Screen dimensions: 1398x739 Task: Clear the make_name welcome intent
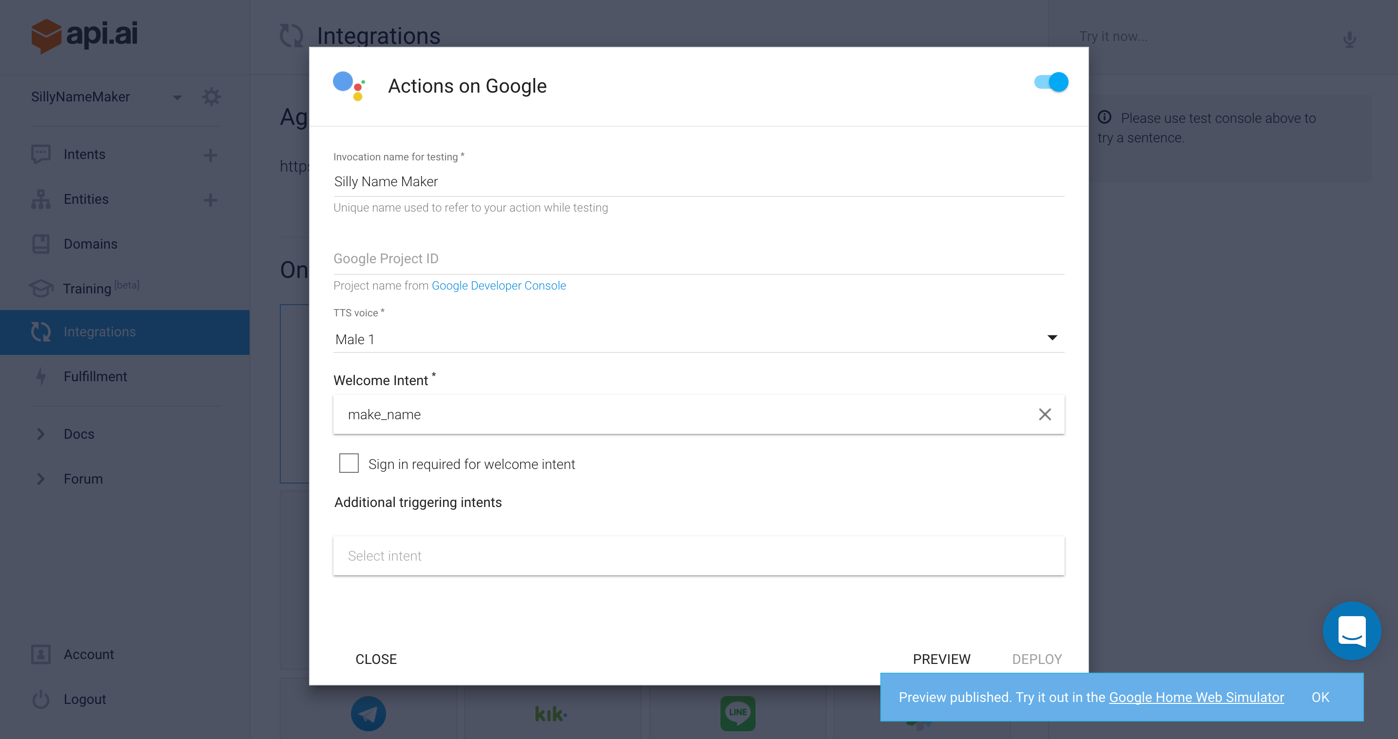coord(1044,414)
